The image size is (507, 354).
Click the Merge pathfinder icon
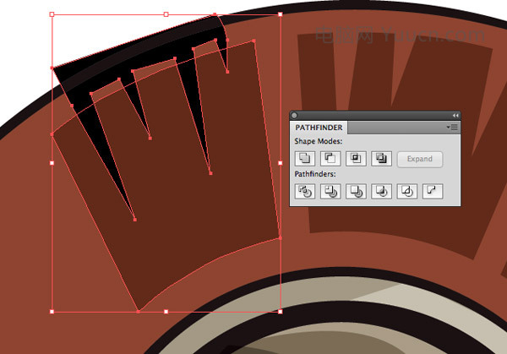click(x=356, y=191)
